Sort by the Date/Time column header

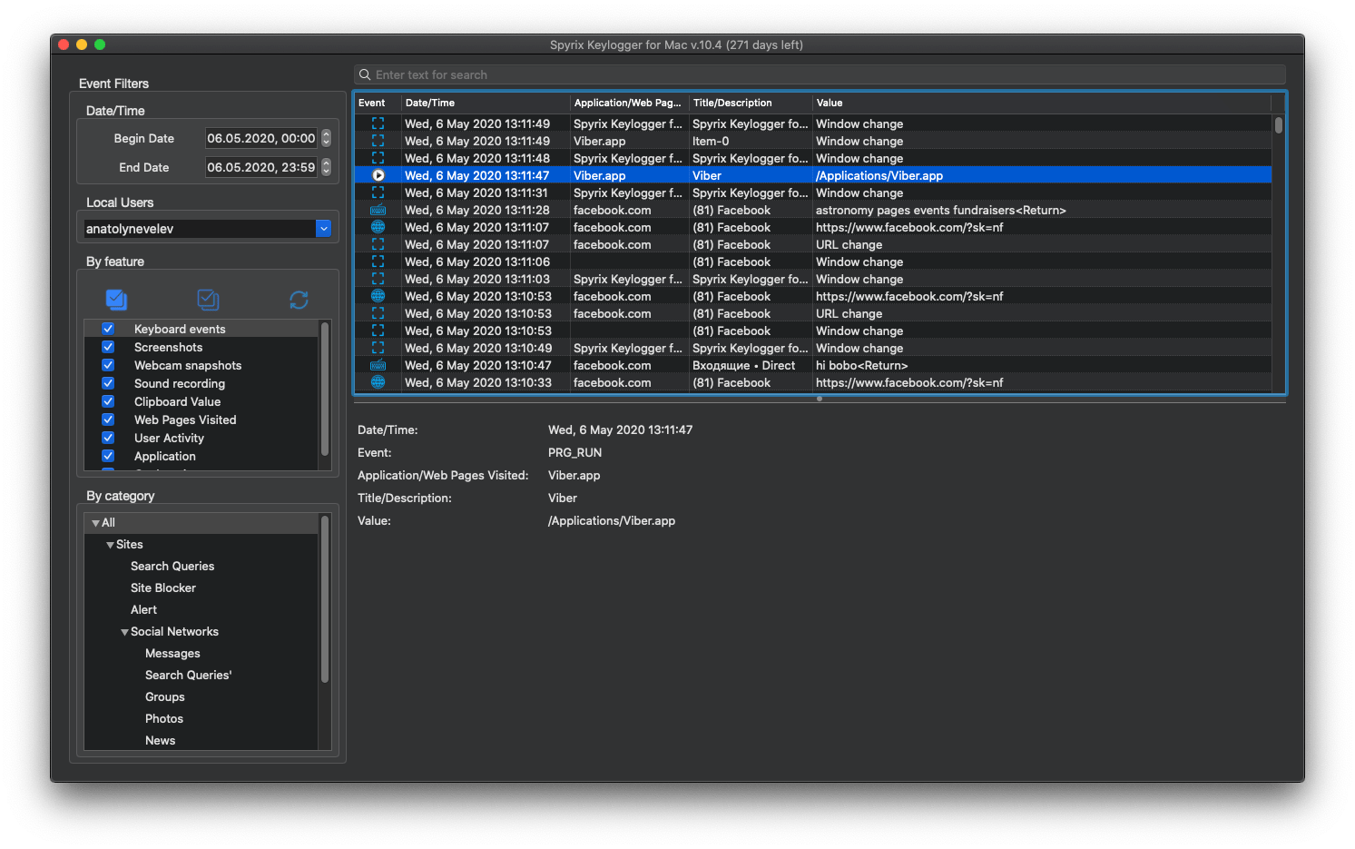click(x=486, y=103)
